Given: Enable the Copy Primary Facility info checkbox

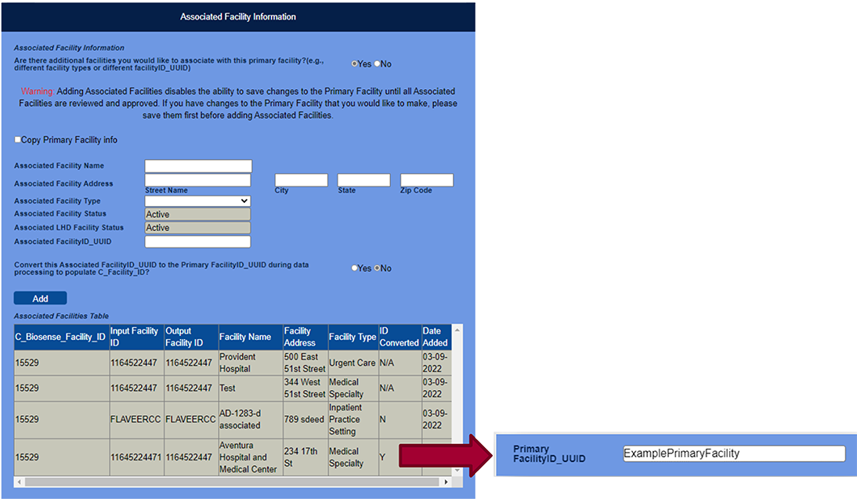Looking at the screenshot, I should pyautogui.click(x=17, y=139).
